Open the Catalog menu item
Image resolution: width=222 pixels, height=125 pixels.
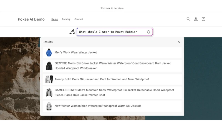66,19
